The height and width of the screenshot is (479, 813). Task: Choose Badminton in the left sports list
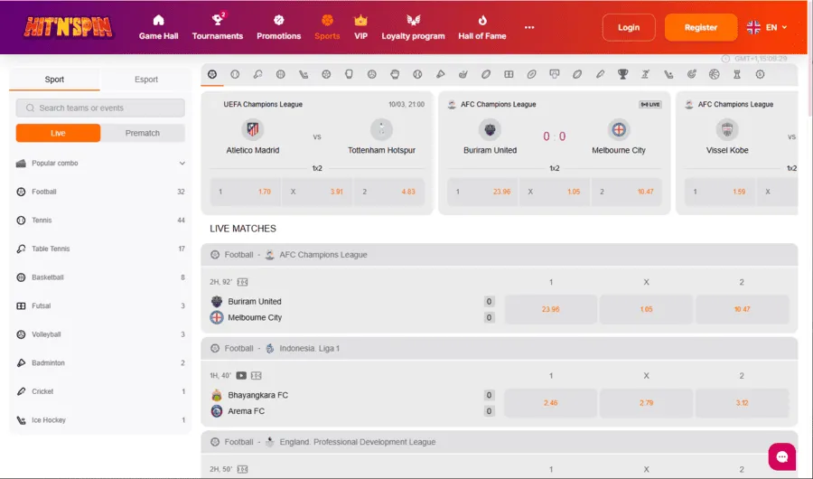pos(100,362)
